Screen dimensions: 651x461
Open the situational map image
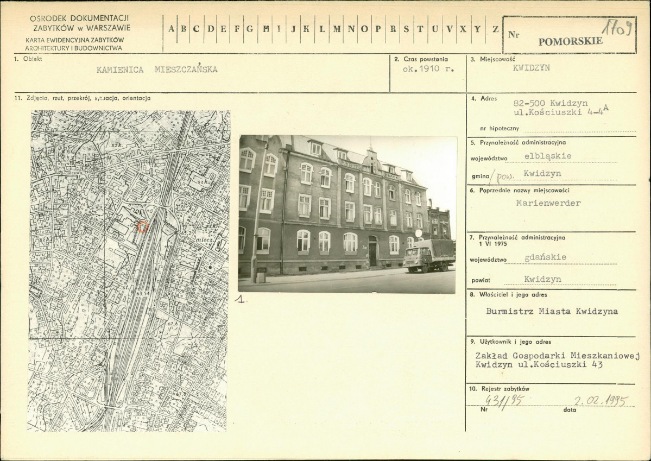pos(128,270)
